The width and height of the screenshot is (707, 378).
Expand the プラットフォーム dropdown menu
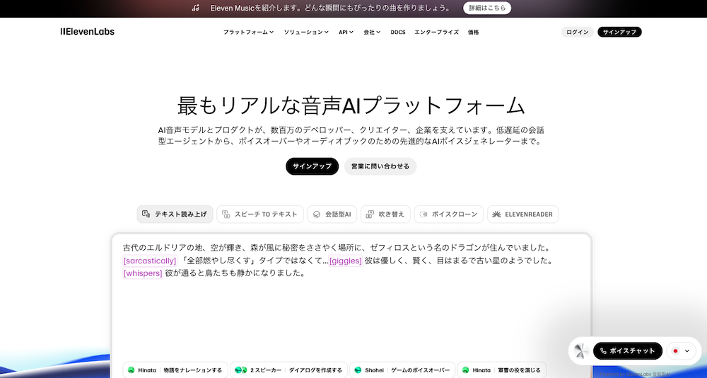(248, 32)
